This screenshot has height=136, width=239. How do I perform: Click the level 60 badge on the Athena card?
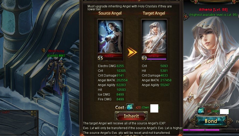click(144, 58)
